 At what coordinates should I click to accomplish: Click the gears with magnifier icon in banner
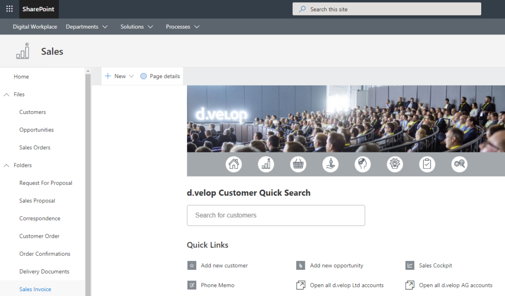tap(459, 164)
